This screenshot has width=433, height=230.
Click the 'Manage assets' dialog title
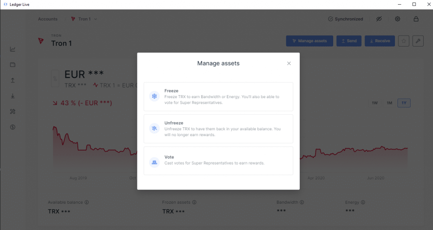(x=219, y=63)
